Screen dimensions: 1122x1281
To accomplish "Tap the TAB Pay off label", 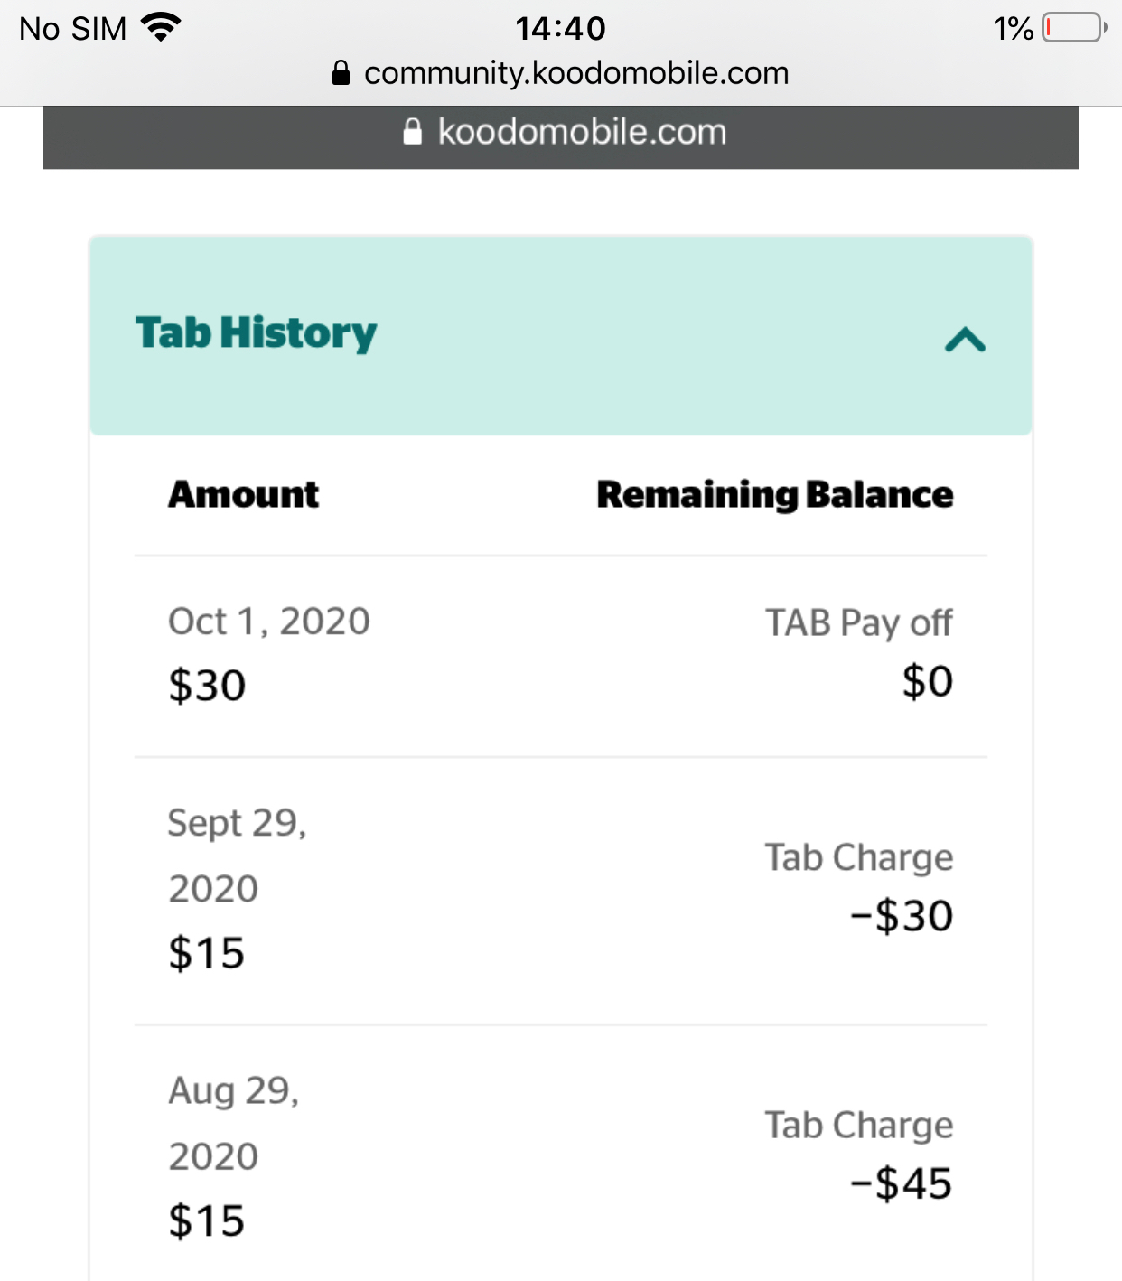I will coord(859,623).
